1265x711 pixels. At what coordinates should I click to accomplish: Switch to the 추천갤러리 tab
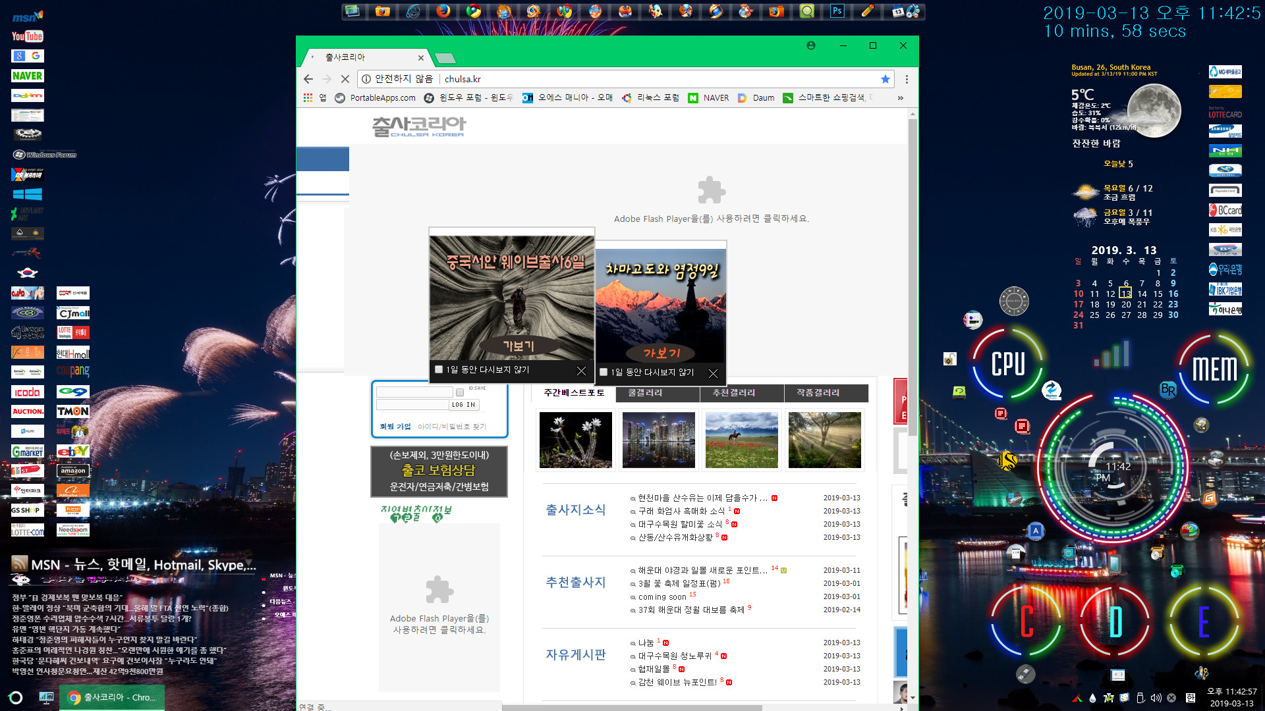(x=742, y=393)
